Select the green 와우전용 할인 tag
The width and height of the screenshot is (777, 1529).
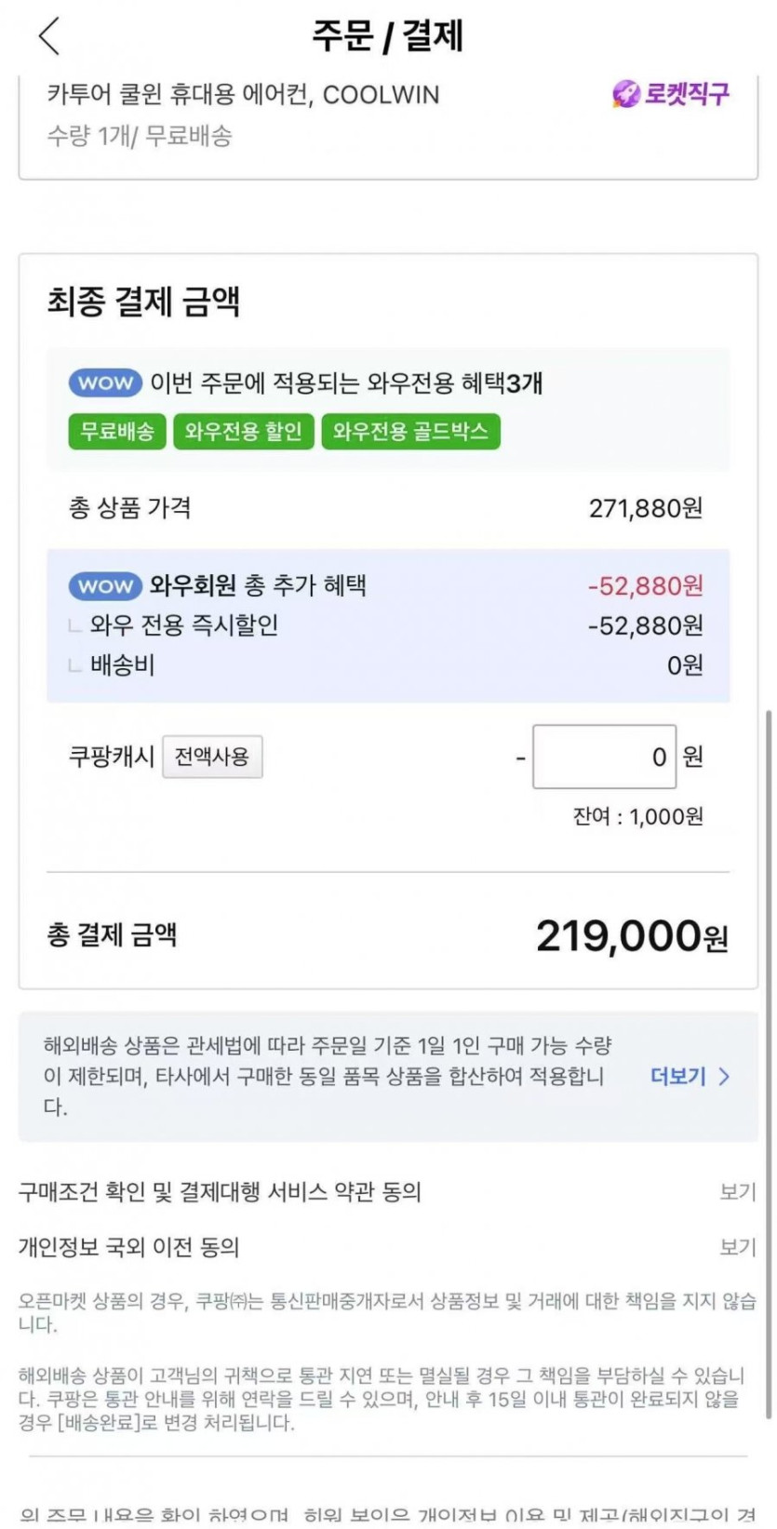[x=243, y=432]
